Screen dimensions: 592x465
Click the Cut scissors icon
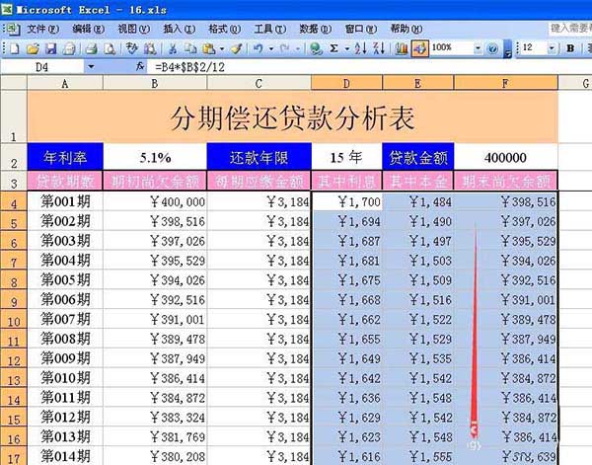pyautogui.click(x=173, y=48)
